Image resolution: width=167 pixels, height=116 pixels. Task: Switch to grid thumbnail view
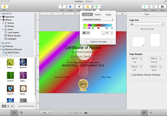(4, 106)
